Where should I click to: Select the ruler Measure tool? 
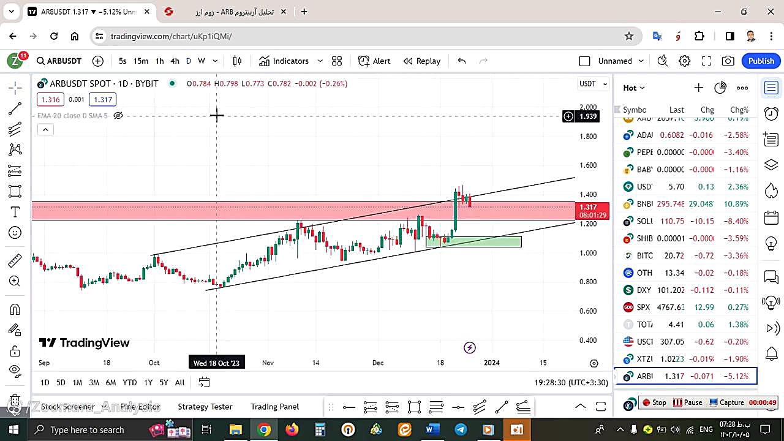(15, 260)
